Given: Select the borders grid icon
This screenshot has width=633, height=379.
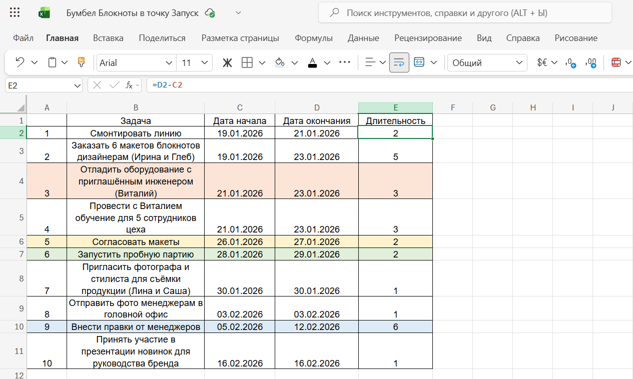Looking at the screenshot, I should point(247,62).
